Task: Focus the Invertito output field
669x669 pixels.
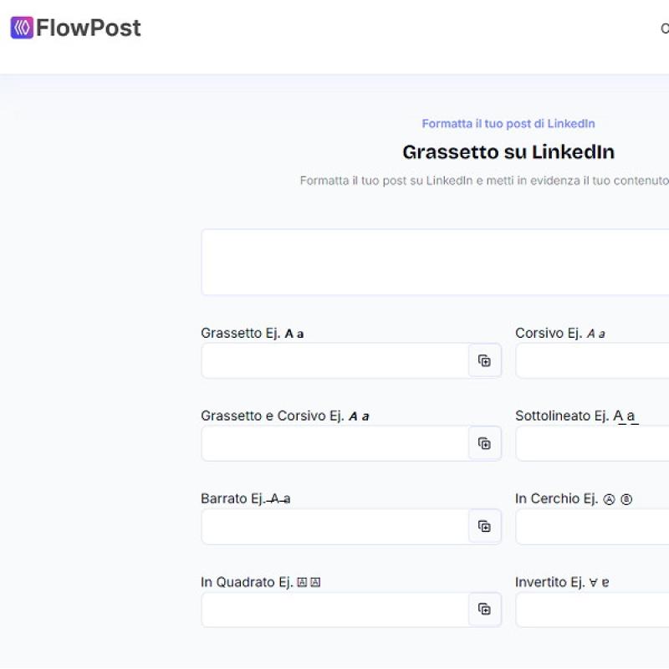Action: (592, 609)
